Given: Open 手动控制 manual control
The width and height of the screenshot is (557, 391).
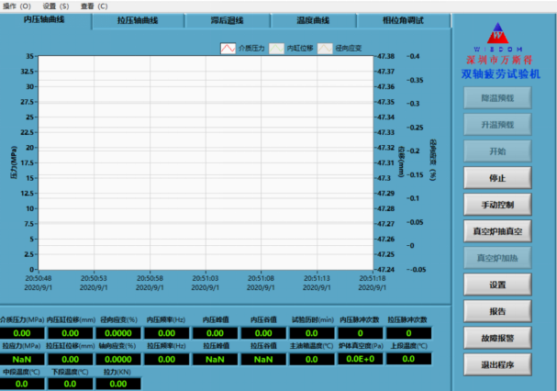Looking at the screenshot, I should [497, 205].
